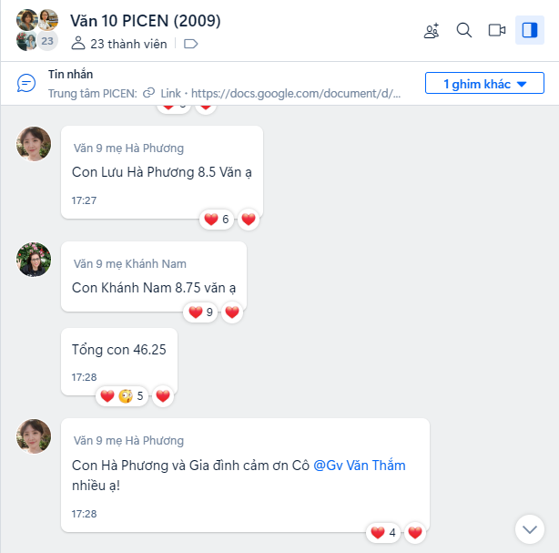Jump to latest with the down chevron button

529,529
